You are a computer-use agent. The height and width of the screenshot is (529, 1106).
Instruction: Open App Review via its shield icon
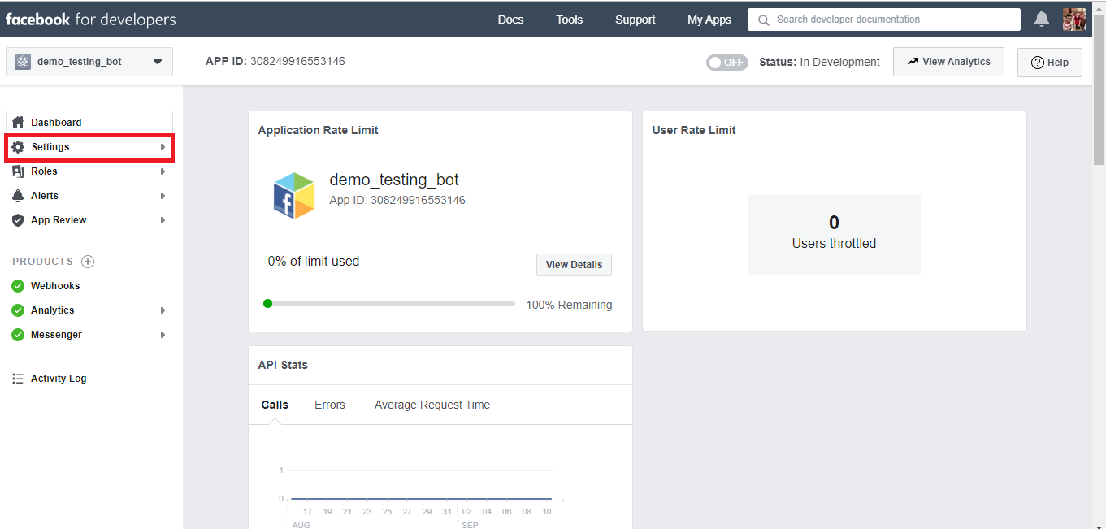point(20,219)
